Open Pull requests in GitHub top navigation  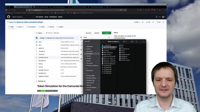[x=39, y=17]
